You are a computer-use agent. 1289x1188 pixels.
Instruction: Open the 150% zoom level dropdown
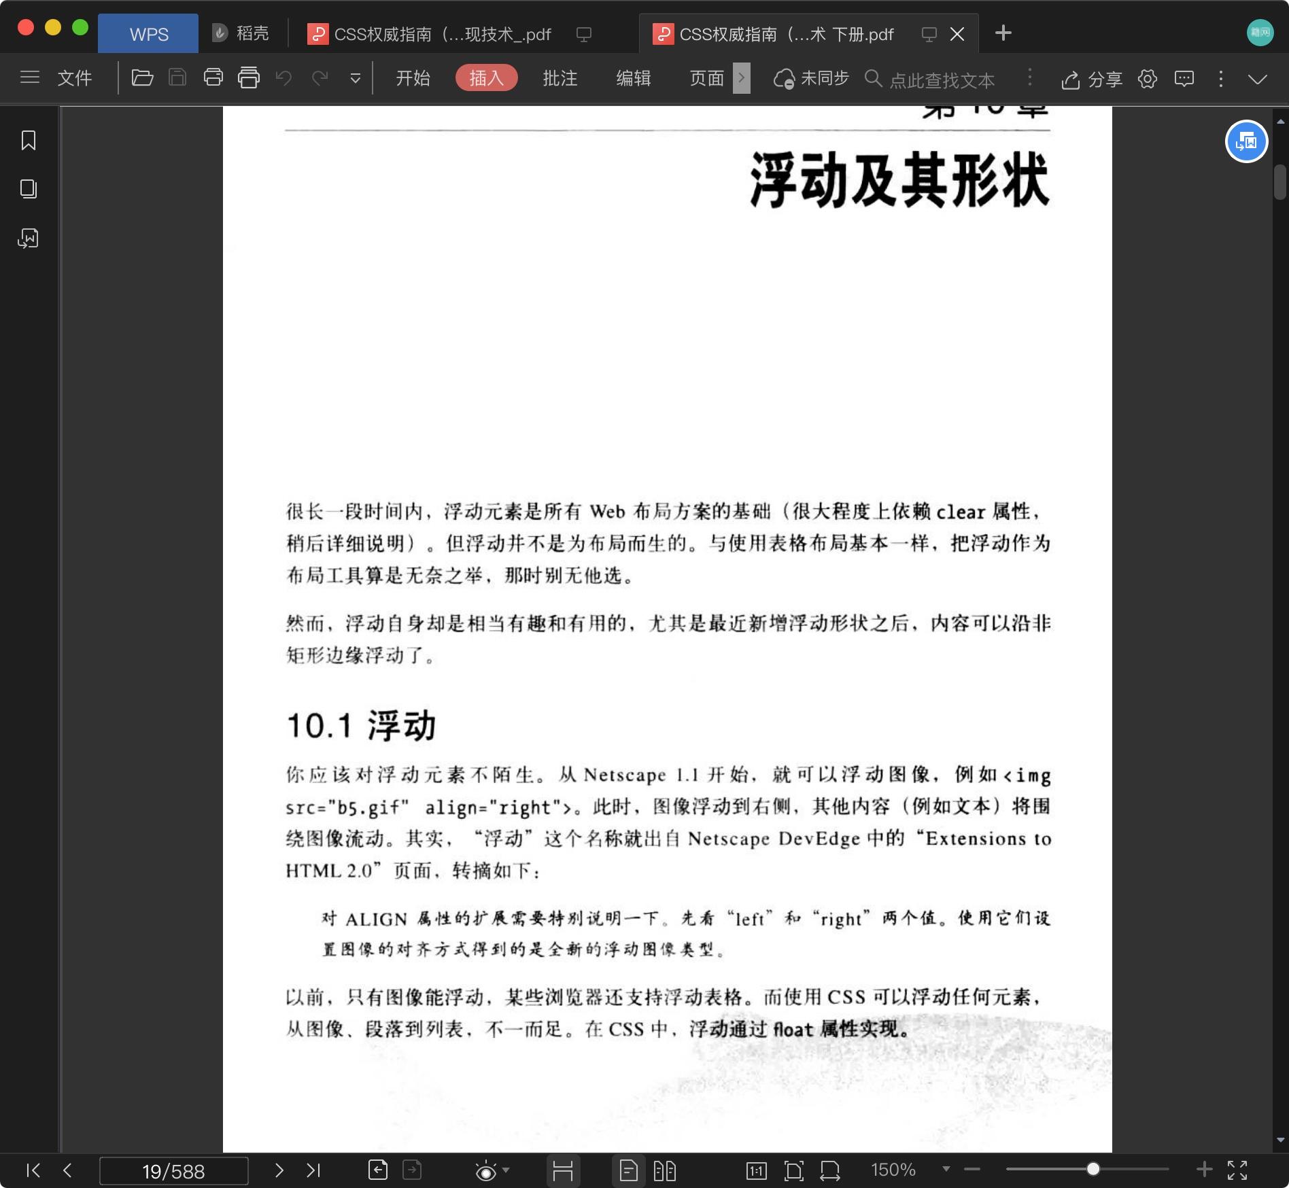tap(946, 1169)
